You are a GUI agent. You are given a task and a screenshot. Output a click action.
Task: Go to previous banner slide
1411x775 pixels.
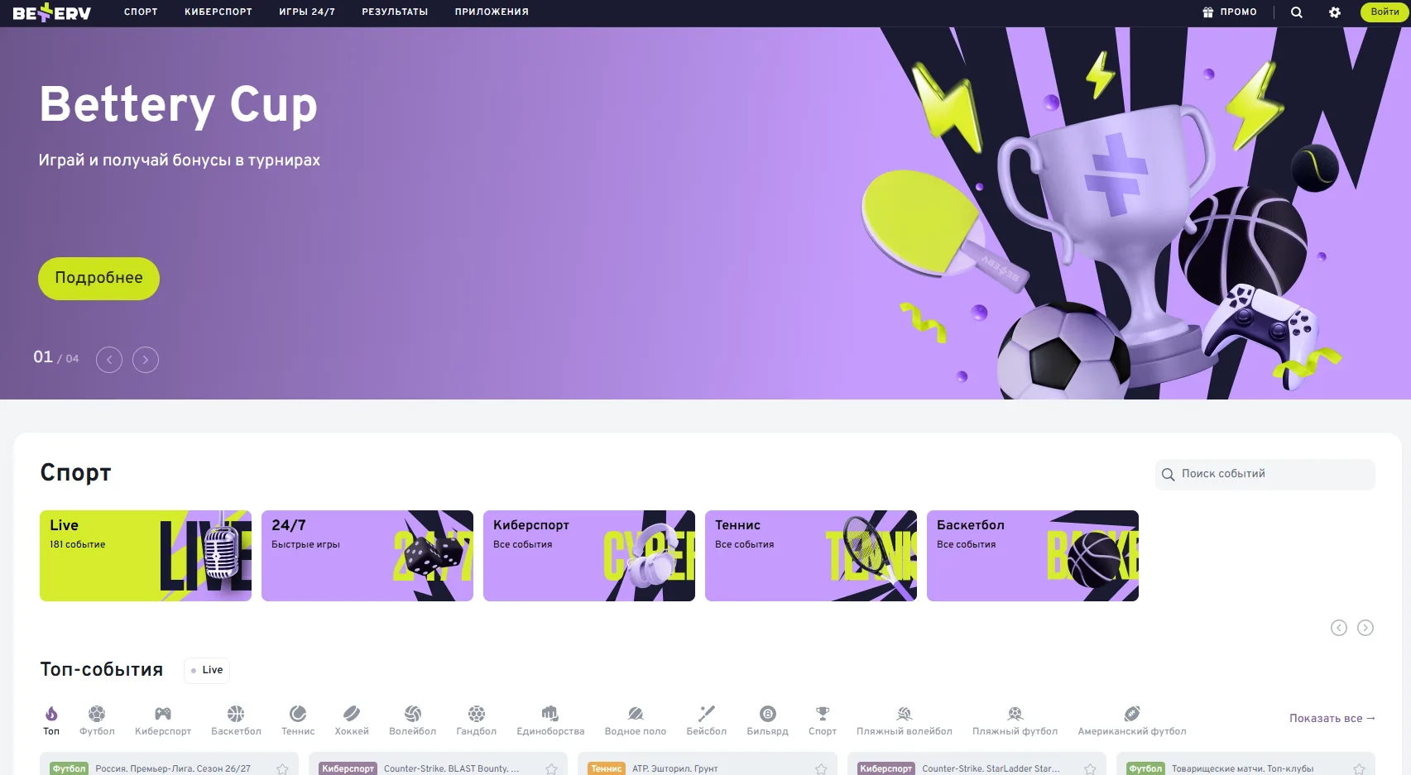coord(109,360)
